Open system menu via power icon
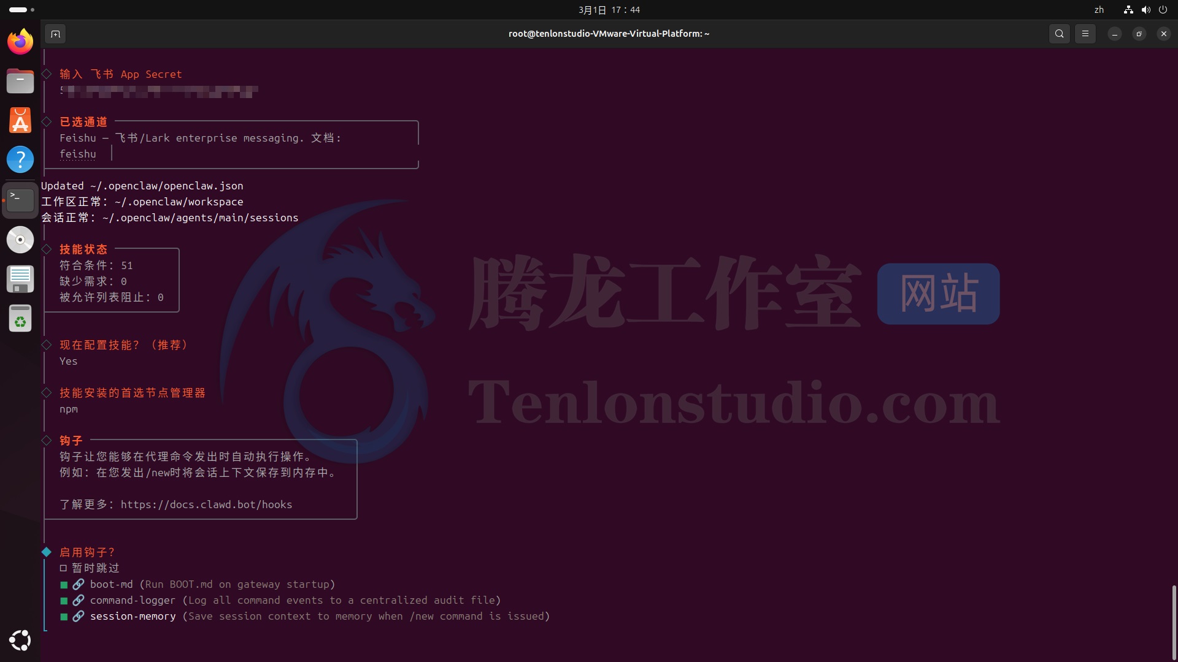 point(1163,10)
